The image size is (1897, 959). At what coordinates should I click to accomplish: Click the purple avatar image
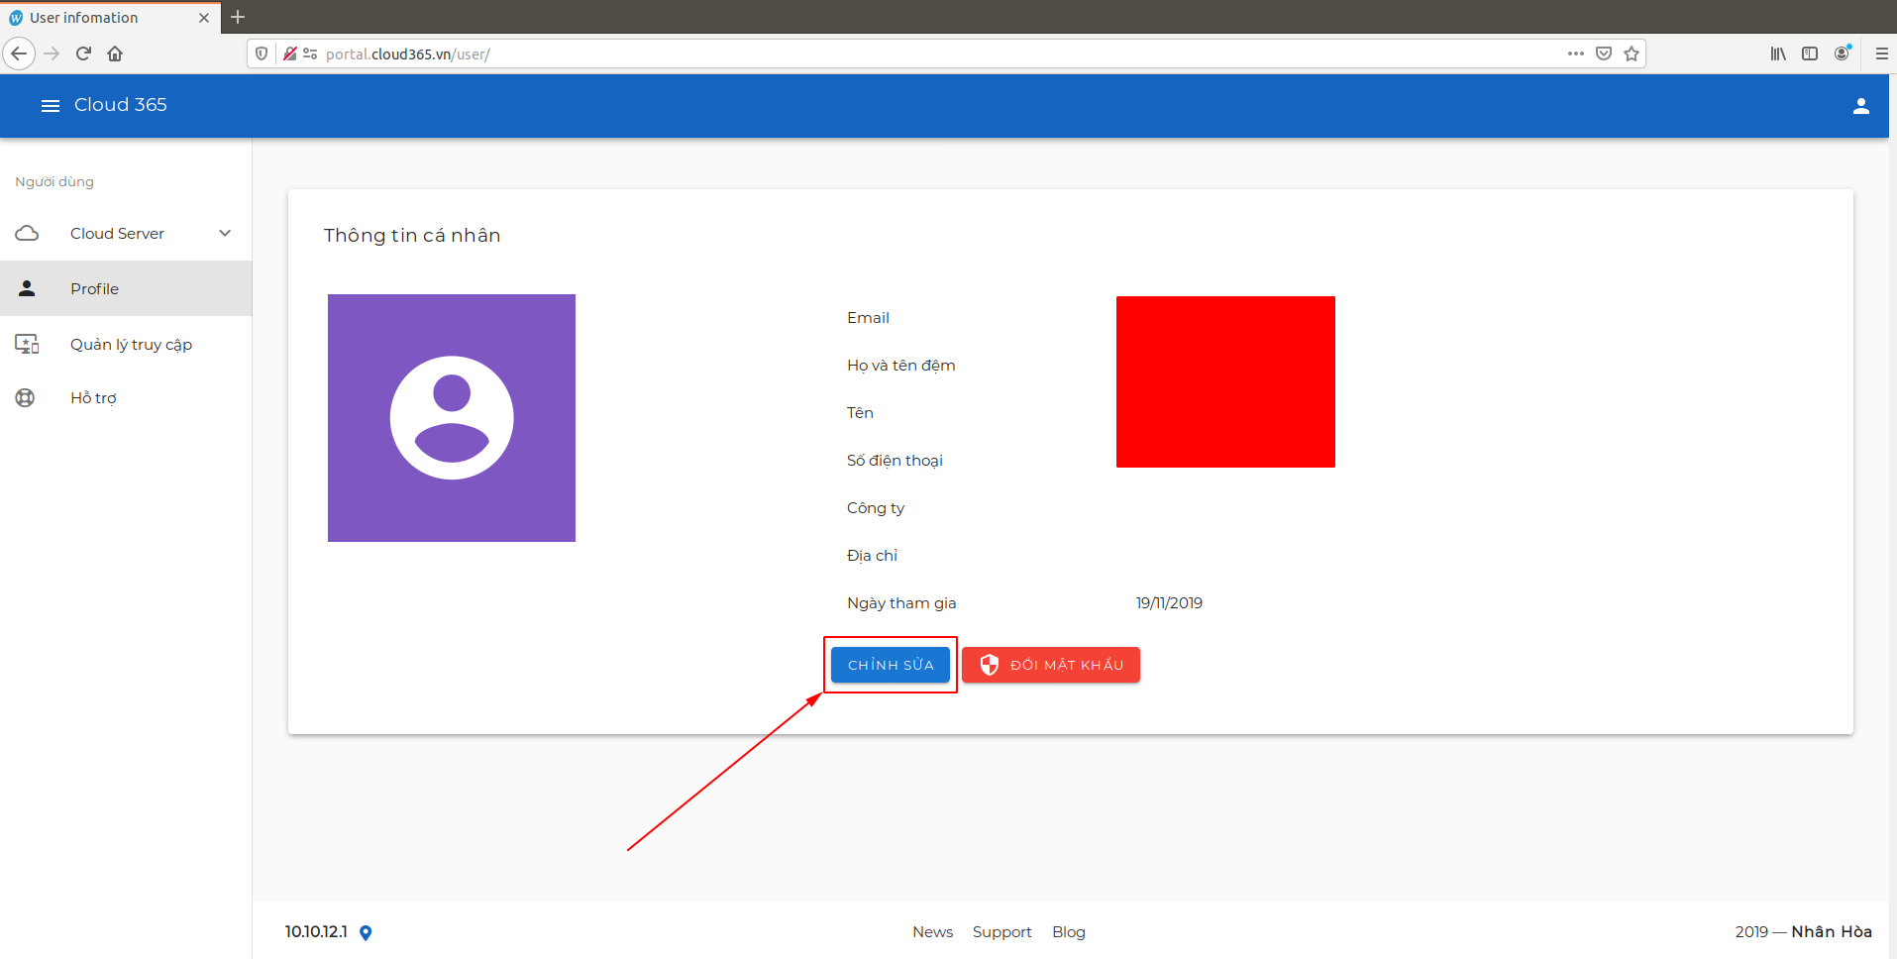point(452,418)
